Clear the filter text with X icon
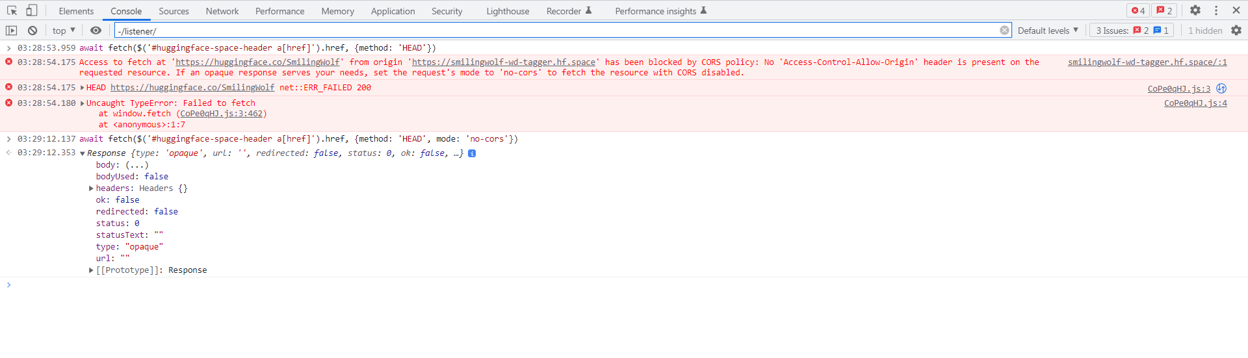 [x=1004, y=31]
